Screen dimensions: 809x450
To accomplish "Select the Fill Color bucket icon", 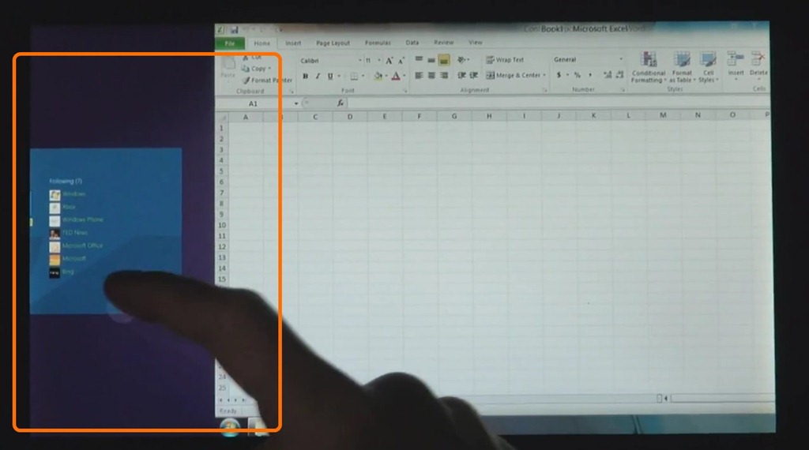I will point(378,77).
